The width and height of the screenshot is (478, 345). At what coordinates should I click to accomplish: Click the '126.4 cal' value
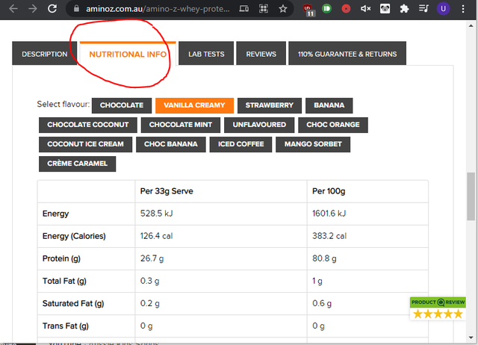coord(156,236)
